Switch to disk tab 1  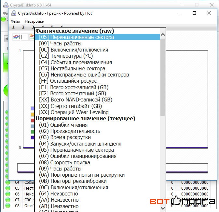[13, 27]
